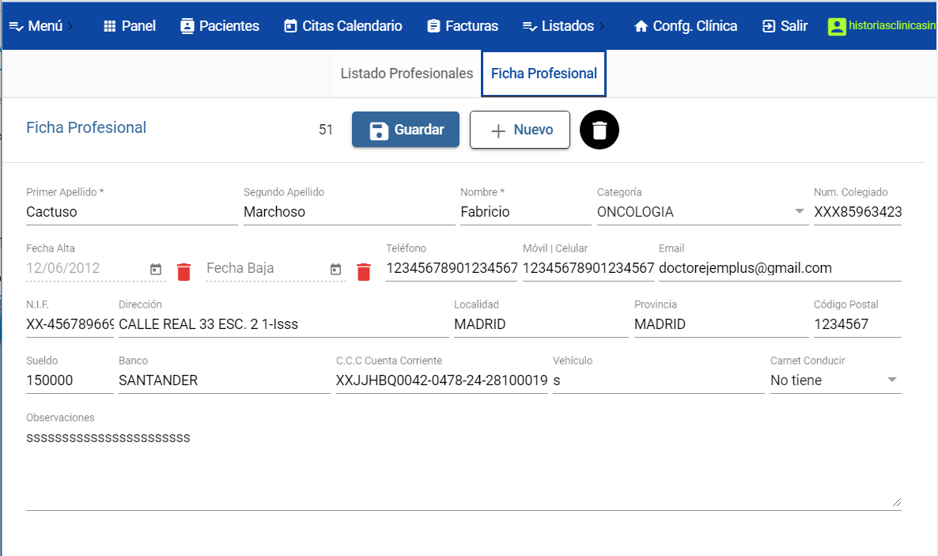Open the Fecha Baja calendar picker icon
This screenshot has width=938, height=556.
[x=336, y=270]
